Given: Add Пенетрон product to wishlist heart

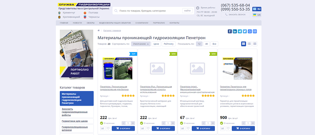Looking at the screenshot, I should pyautogui.click(x=108, y=128).
